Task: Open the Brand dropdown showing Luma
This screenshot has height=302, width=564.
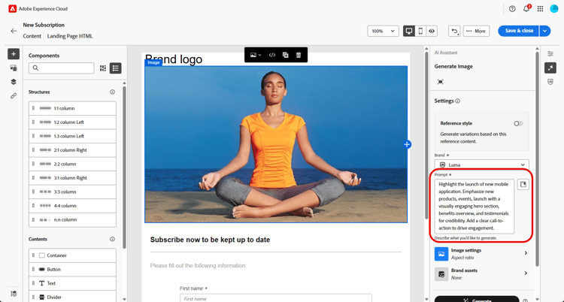Action: pyautogui.click(x=481, y=165)
